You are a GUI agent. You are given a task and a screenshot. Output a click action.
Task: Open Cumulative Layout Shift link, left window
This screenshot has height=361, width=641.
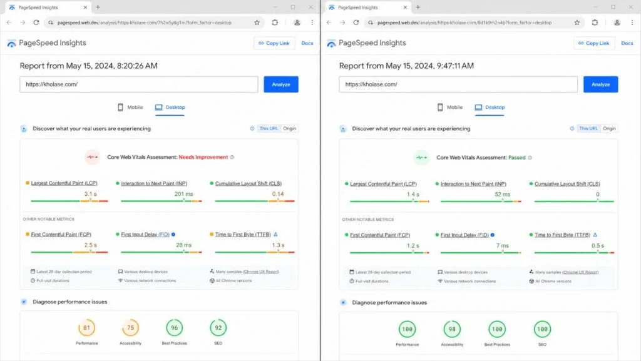click(x=249, y=183)
